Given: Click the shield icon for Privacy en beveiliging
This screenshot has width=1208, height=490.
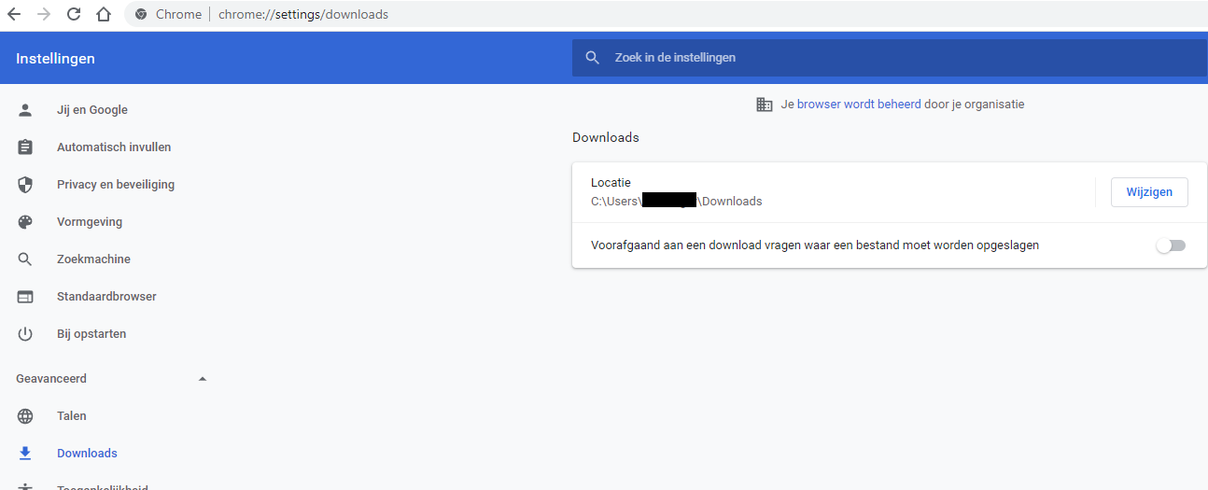Looking at the screenshot, I should click(25, 185).
